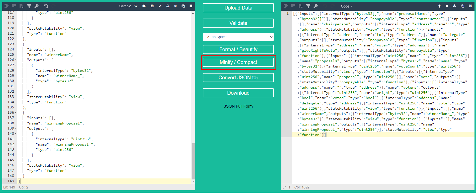Click the "winningProposal_" value on line 142
This screenshot has height=193, width=476.
(x=73, y=144)
